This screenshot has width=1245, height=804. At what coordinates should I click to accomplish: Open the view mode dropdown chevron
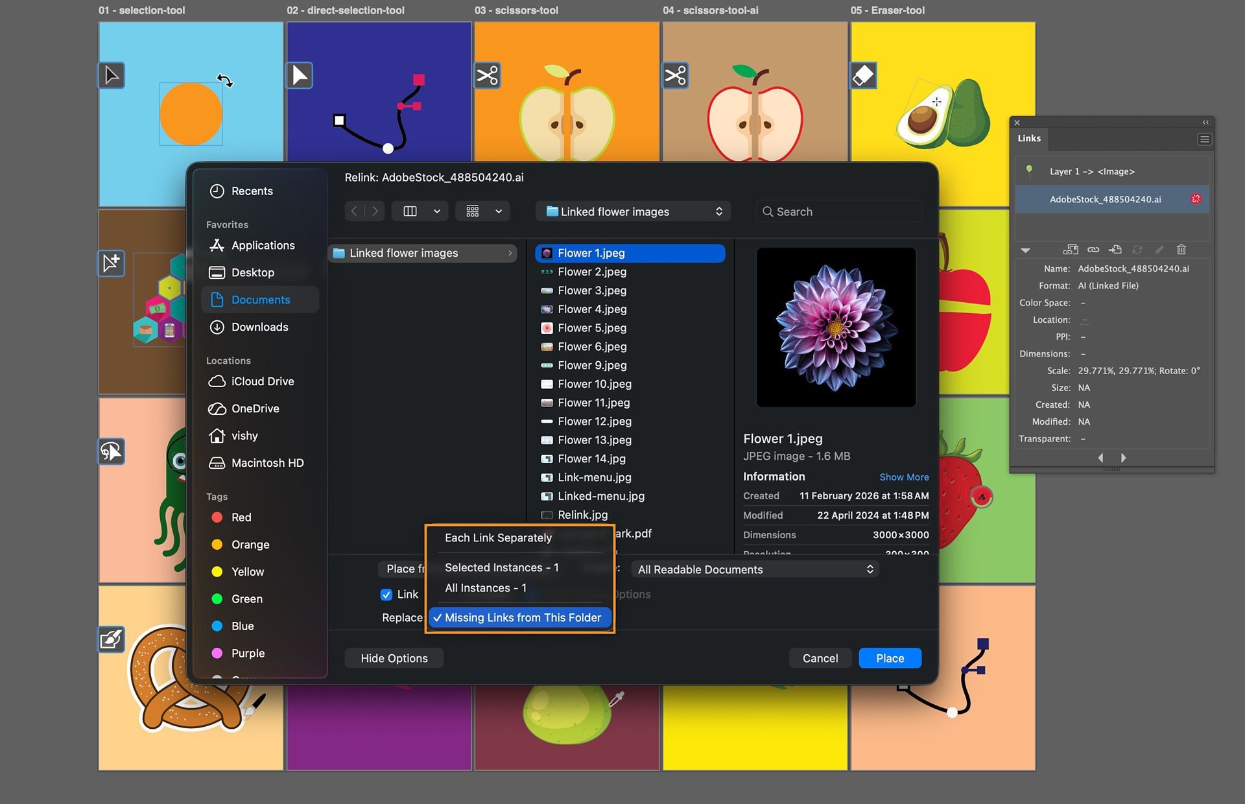point(437,211)
